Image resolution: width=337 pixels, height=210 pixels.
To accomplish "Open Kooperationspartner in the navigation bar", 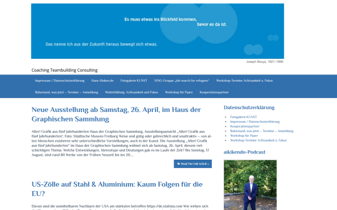I will tap(214, 92).
